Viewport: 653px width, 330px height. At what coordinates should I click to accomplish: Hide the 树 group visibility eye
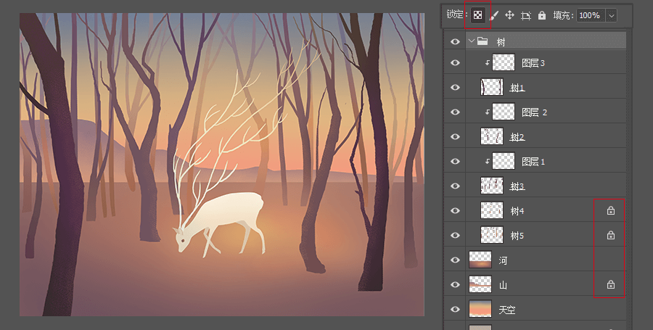(455, 42)
